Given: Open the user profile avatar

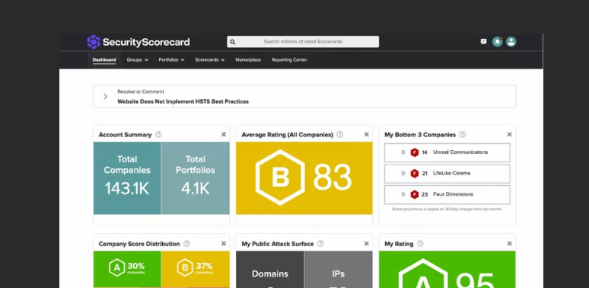Looking at the screenshot, I should (511, 42).
